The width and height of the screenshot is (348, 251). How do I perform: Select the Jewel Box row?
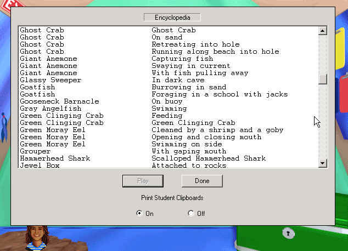coord(168,166)
